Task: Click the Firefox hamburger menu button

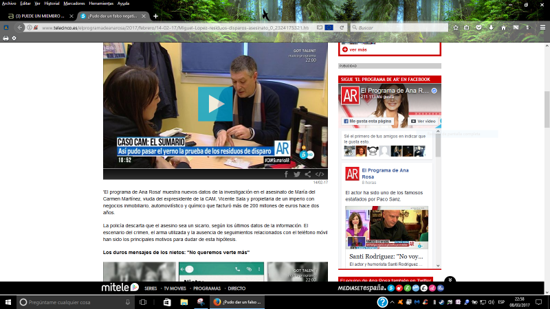Action: 541,27
